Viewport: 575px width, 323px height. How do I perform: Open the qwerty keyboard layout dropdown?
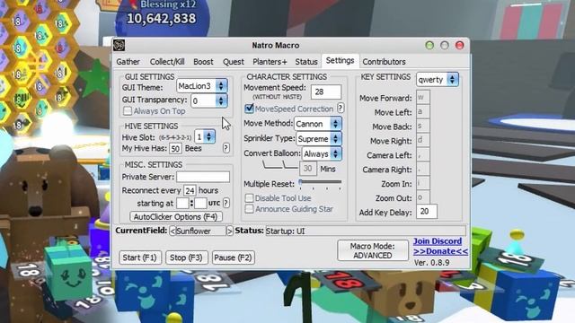click(438, 80)
